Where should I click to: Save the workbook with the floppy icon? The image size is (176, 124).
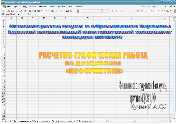pyautogui.click(x=12, y=11)
